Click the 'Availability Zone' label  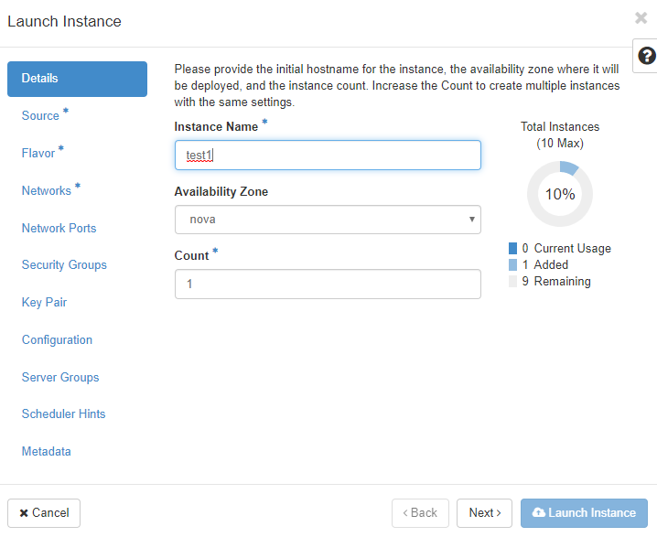click(x=221, y=191)
